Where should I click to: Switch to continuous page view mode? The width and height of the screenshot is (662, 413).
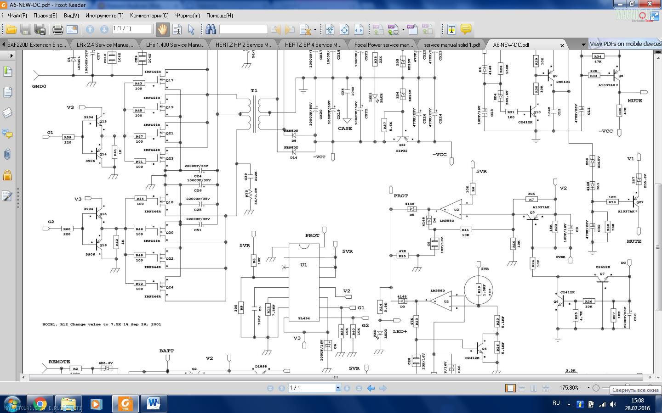522,388
